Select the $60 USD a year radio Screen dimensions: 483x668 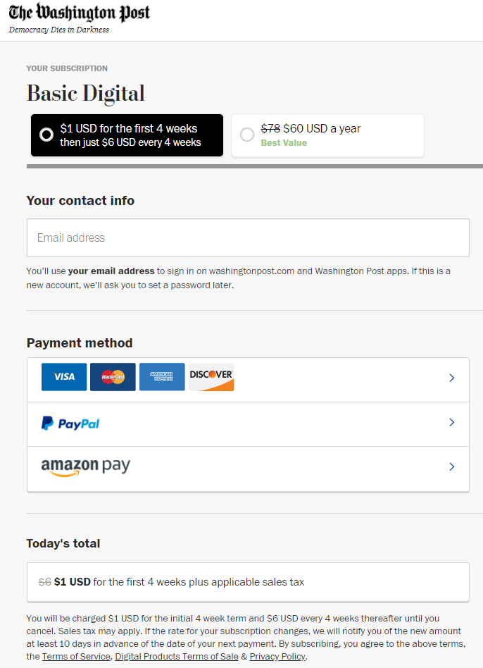point(247,135)
